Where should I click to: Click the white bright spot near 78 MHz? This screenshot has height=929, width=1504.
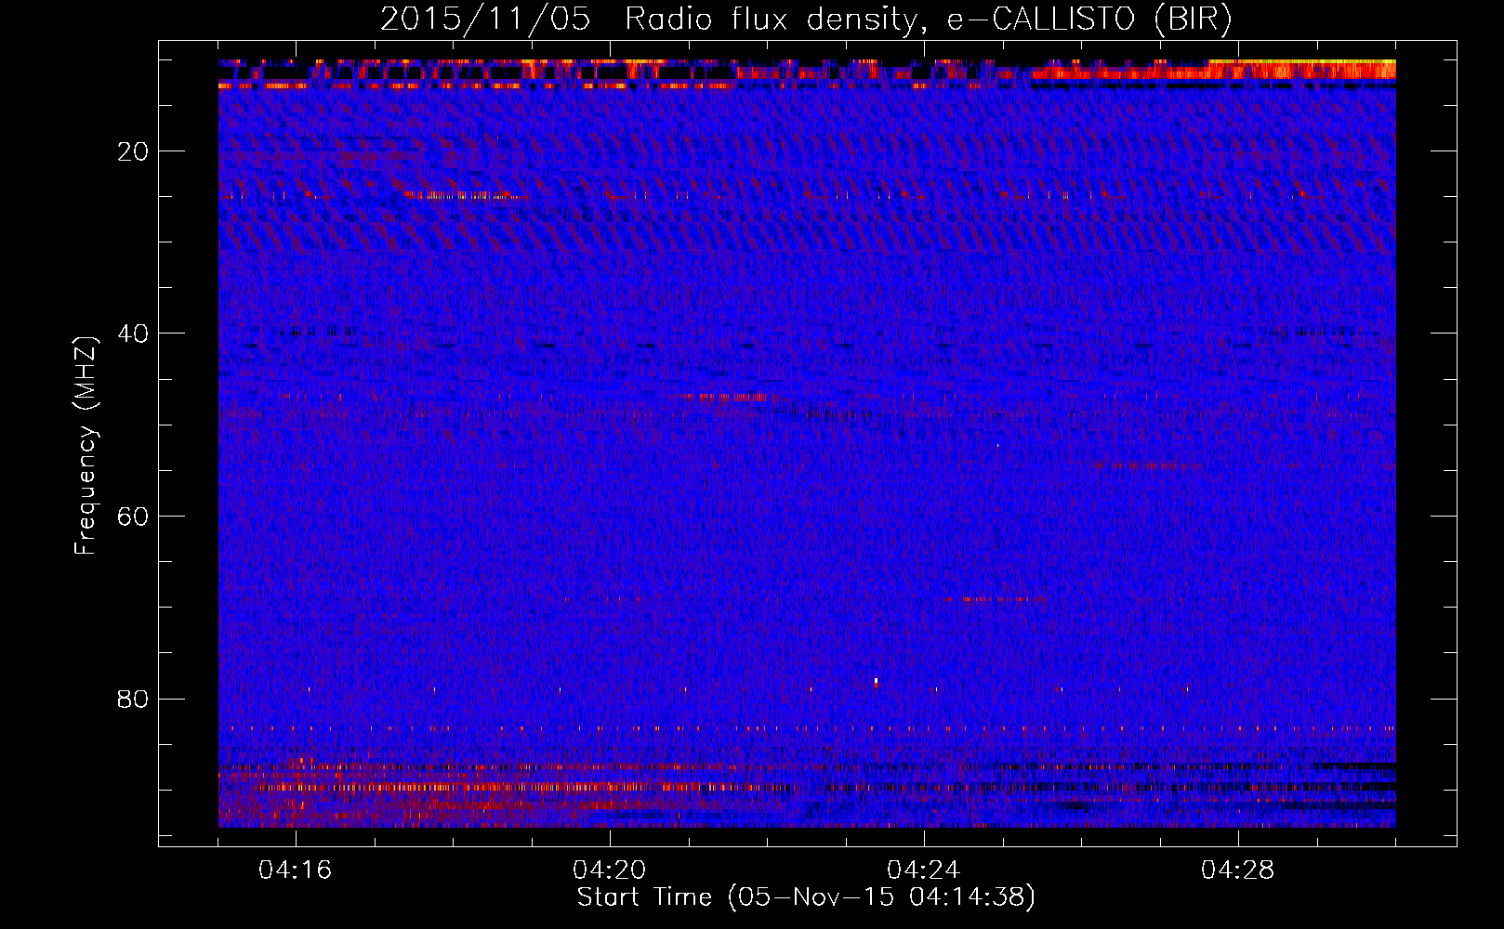pyautogui.click(x=876, y=681)
